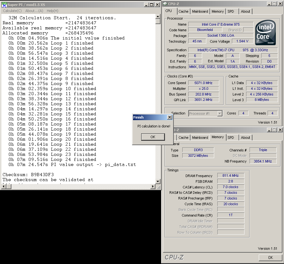Open the About...(A) menu in Super PI
The width and height of the screenshot is (284, 264).
pos(34,11)
